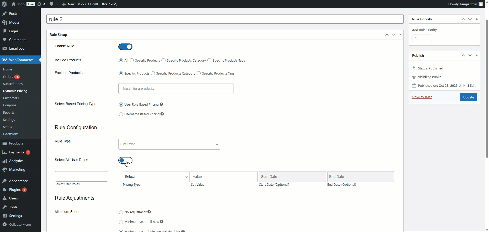489x232 pixels.
Task: Click the Update button
Action: click(x=468, y=97)
